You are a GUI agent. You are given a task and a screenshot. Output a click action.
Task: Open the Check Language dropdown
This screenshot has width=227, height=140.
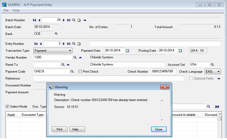point(213,72)
